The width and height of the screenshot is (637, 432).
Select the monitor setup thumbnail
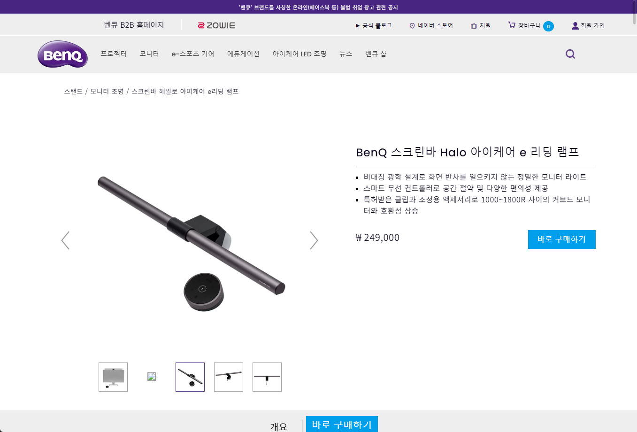(113, 377)
